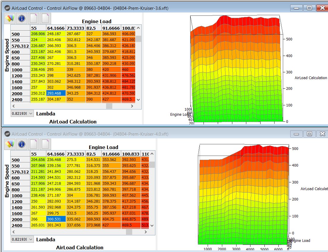Select cell 431.906 in Kruiser-3.6 table
This screenshot has width=328, height=252.
click(x=111, y=75)
